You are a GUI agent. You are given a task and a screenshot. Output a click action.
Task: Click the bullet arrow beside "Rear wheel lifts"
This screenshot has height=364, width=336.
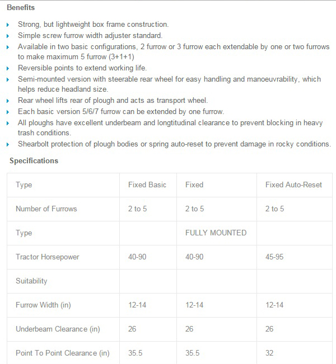point(7,101)
